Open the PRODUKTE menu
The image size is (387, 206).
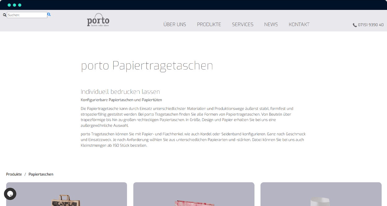pyautogui.click(x=209, y=24)
